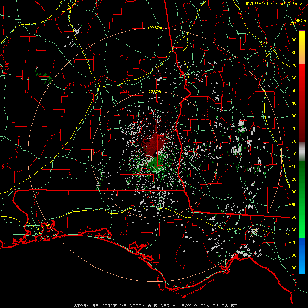Screen dimensions: 308x308
Task: Click the -20 scale label
Action: (293, 179)
